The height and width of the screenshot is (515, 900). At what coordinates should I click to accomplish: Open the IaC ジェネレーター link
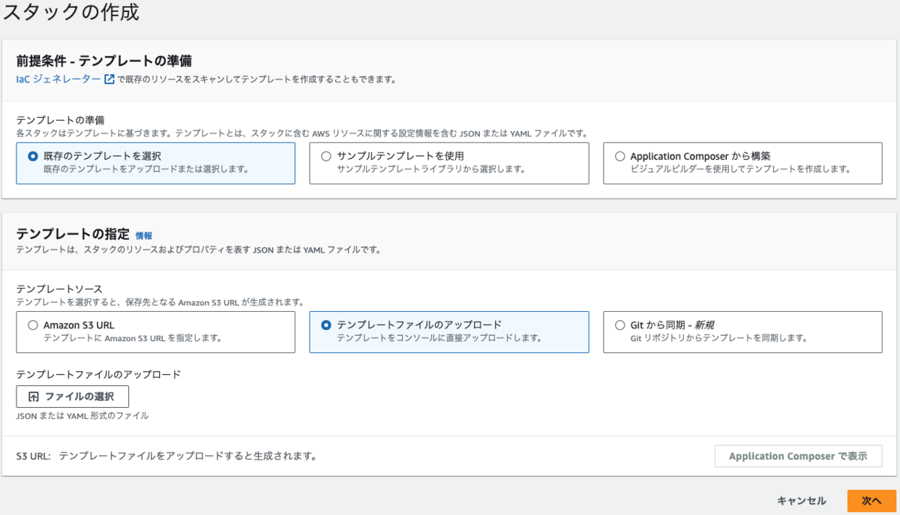click(x=58, y=79)
